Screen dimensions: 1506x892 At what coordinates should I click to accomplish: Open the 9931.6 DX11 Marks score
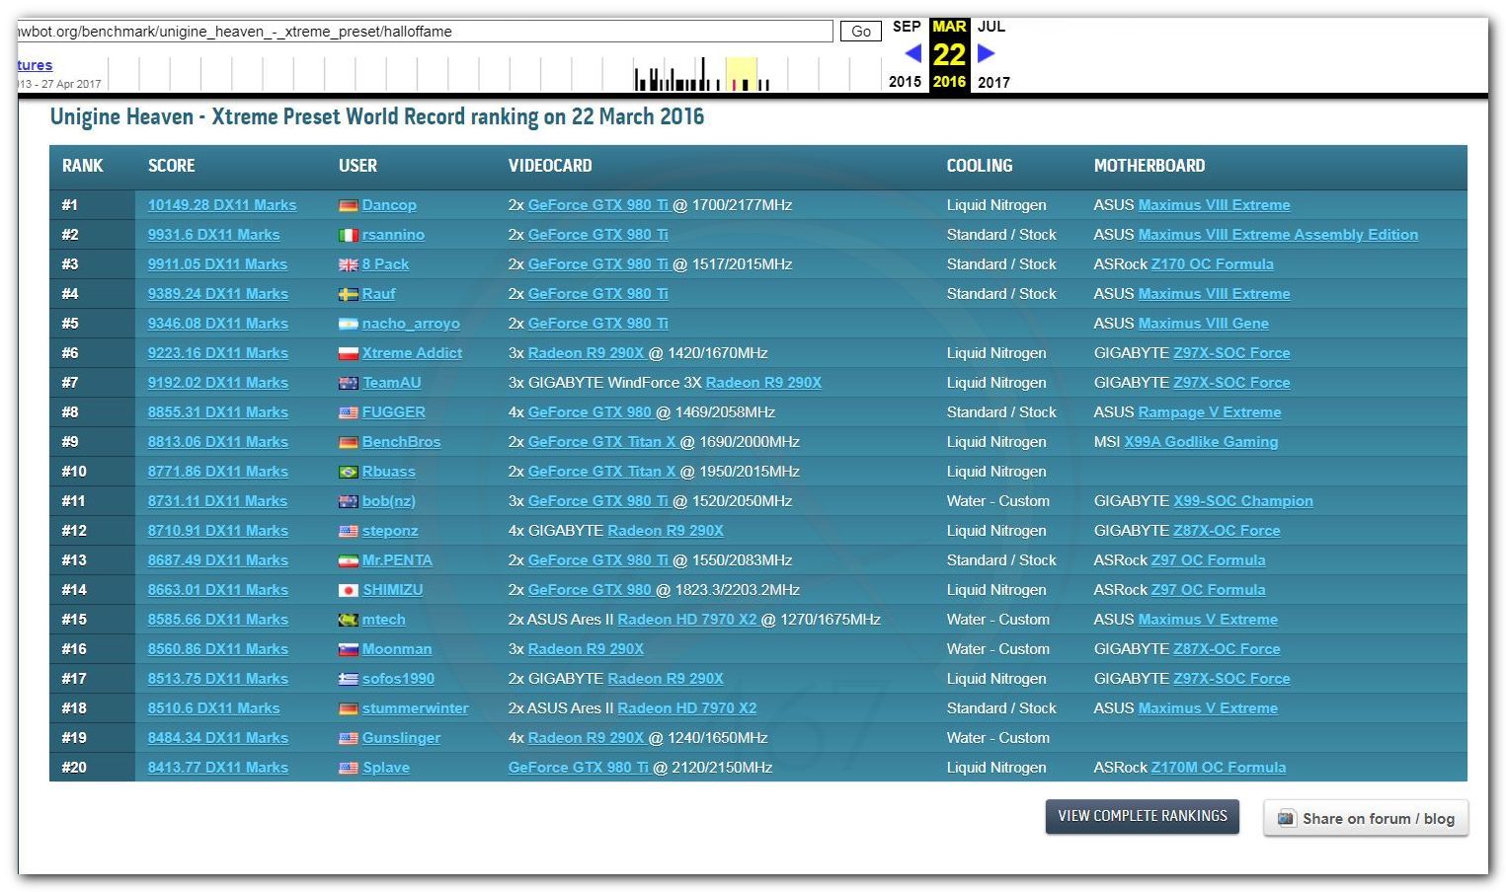[x=214, y=235]
